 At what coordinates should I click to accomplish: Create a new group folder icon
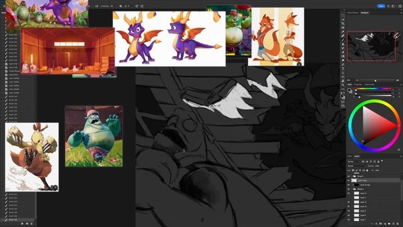(x=389, y=224)
